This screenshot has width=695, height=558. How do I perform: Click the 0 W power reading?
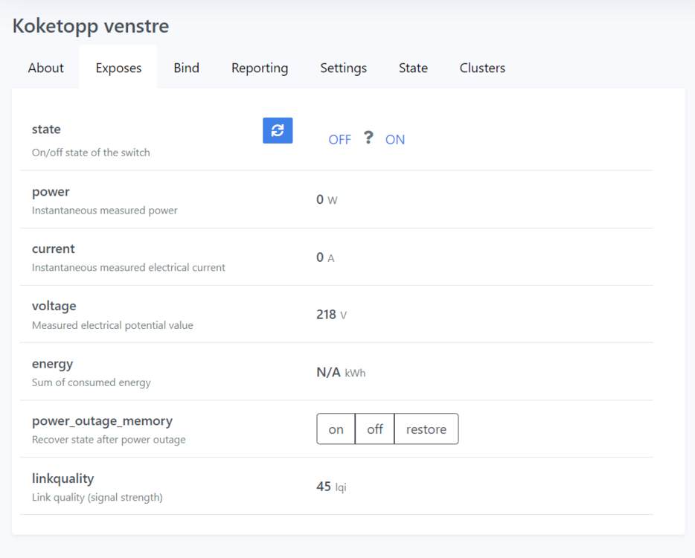click(x=327, y=199)
